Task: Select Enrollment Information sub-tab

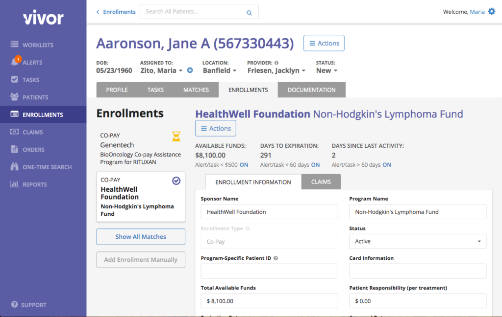Action: coord(253,182)
